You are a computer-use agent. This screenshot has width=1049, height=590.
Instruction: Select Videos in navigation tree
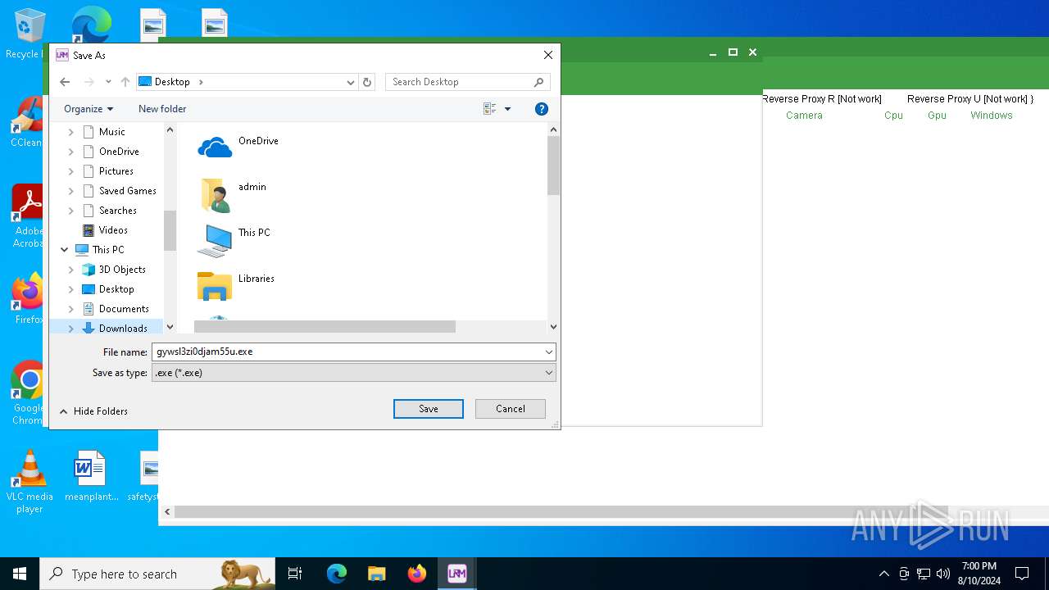click(113, 230)
